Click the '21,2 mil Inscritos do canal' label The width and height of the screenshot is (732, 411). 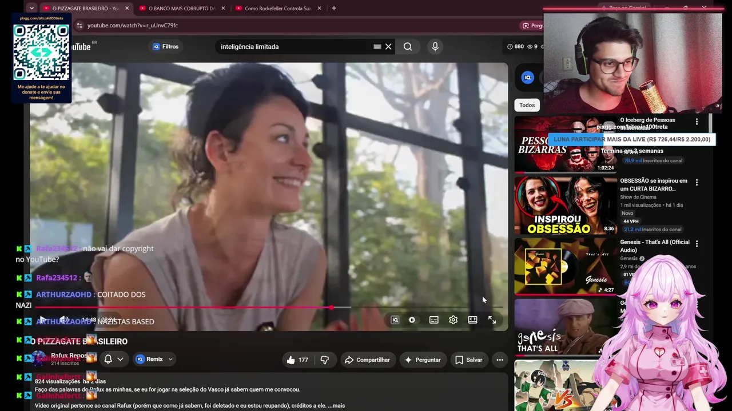[653, 229]
